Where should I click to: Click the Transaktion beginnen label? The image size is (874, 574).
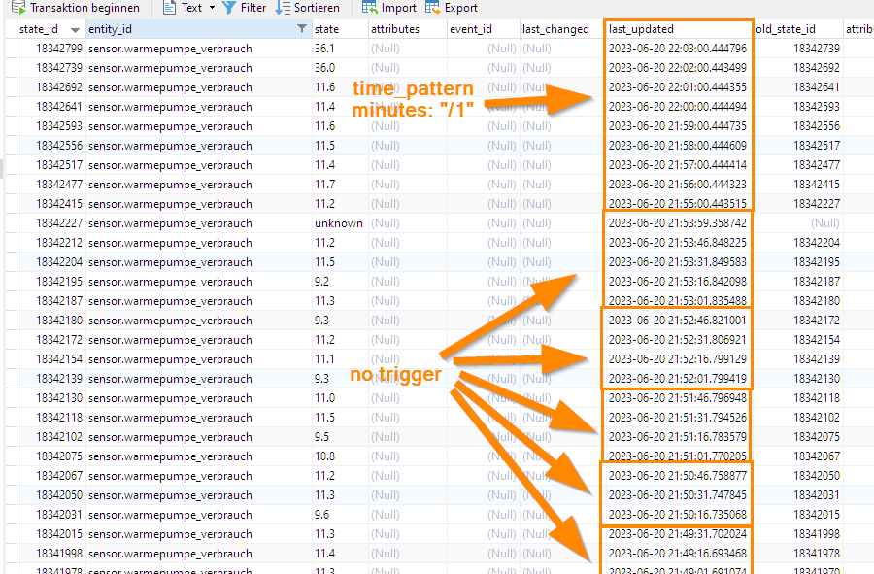(x=84, y=8)
